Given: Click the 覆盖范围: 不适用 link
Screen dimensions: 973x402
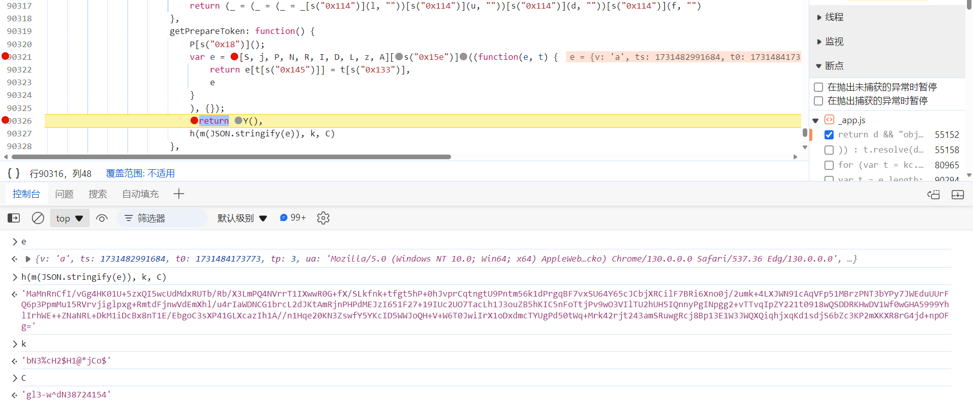Looking at the screenshot, I should 140,173.
